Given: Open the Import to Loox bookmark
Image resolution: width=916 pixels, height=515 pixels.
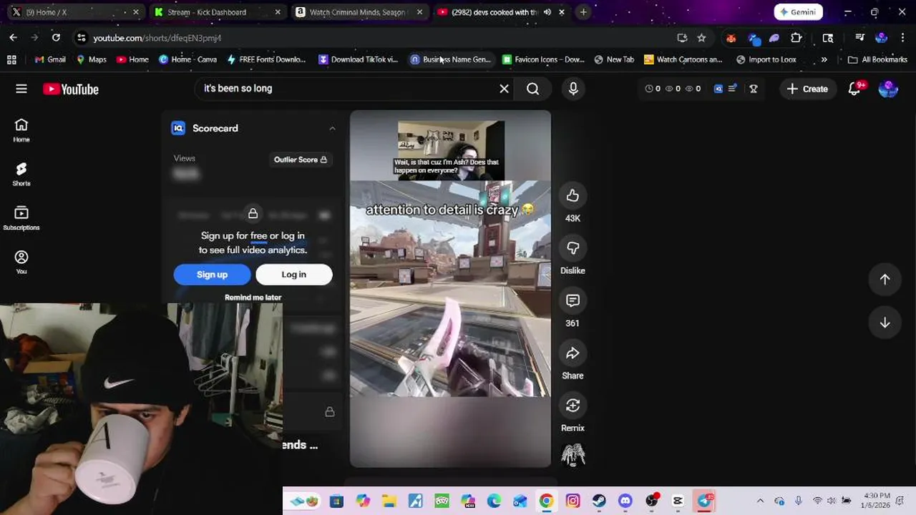Looking at the screenshot, I should tap(766, 59).
